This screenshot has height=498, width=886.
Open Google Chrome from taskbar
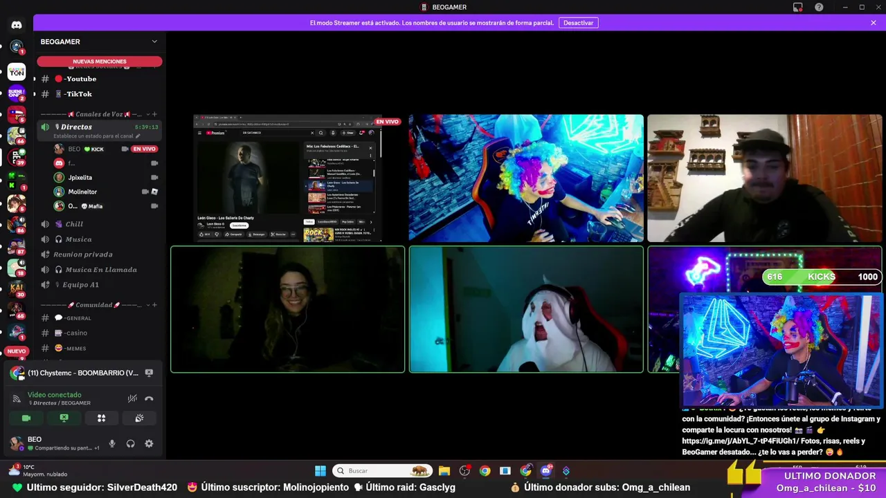click(x=485, y=471)
